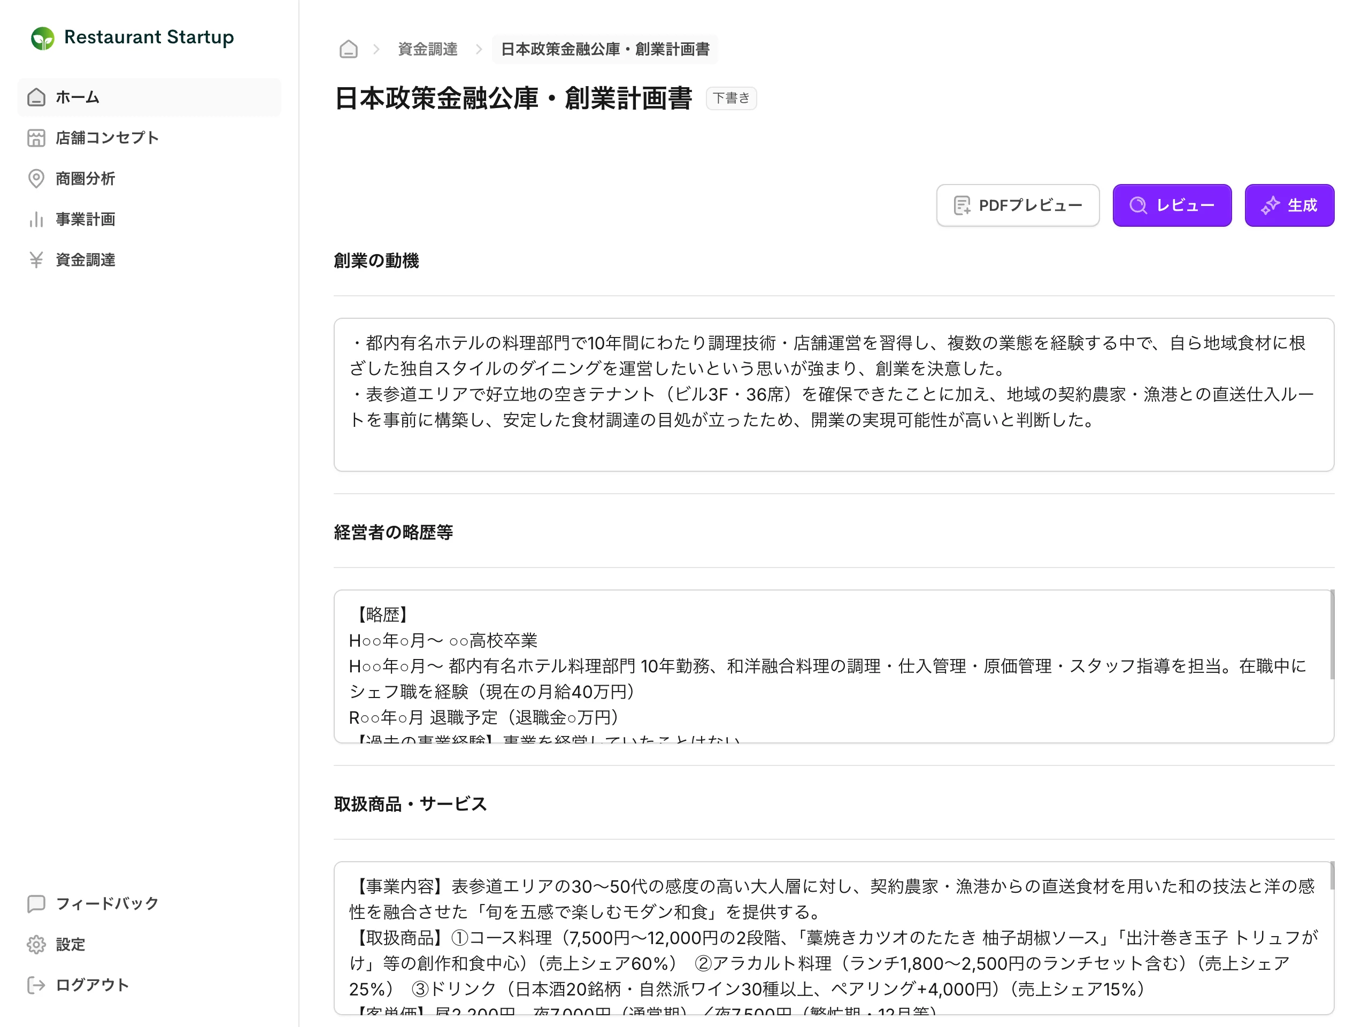Viewport: 1369px width, 1027px height.
Task: Click the line 'R○○年○月 退職予定'
Action: pos(484,717)
